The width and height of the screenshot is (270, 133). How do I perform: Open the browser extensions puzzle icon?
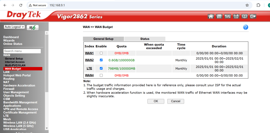pos(258,5)
